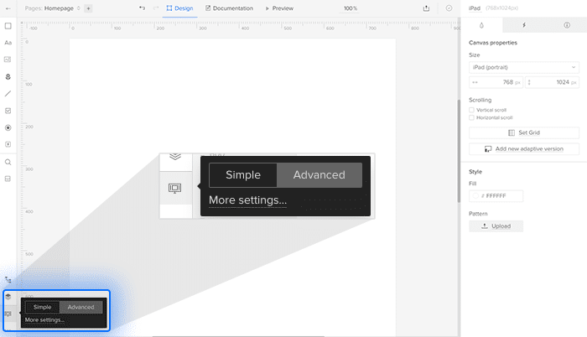Screen dimensions: 587x337
Task: Click the workbench screen settings icon
Action: (8, 314)
